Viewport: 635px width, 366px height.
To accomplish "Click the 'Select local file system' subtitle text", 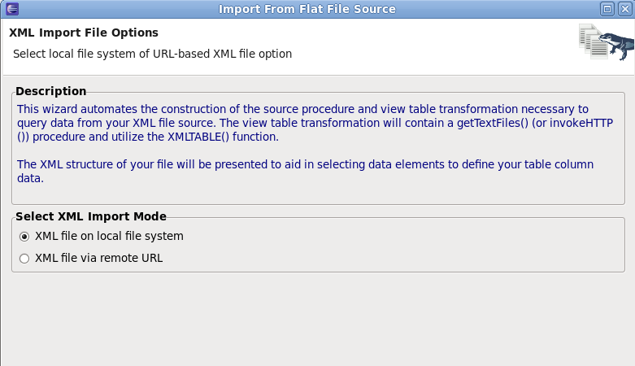I will click(152, 54).
